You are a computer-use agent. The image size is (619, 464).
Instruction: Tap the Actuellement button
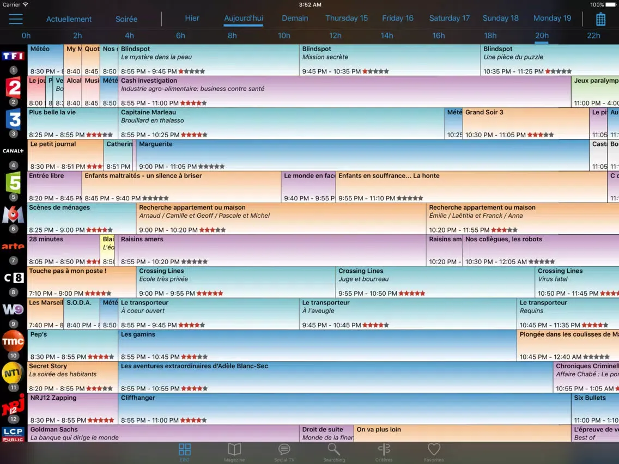click(69, 19)
